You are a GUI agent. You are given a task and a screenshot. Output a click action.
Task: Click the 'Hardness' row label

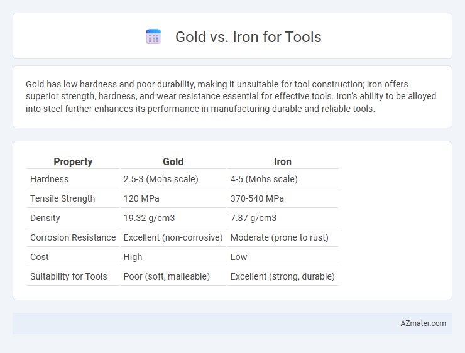(49, 179)
